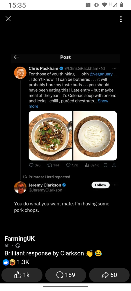The image size is (131, 291).
Task: Tap the thumbs-up Like button showing 1k
Action: point(22,275)
